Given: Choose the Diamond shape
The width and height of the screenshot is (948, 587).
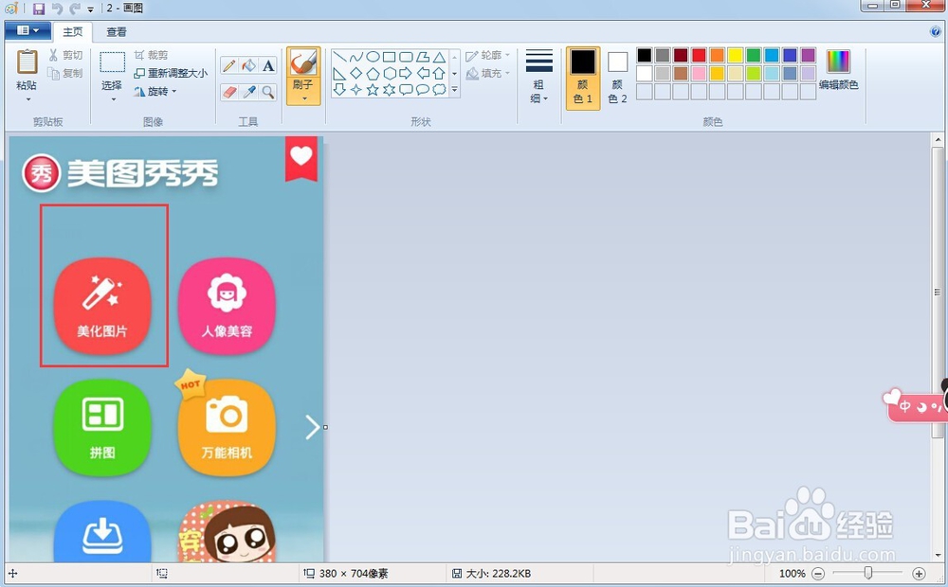Looking at the screenshot, I should [356, 74].
